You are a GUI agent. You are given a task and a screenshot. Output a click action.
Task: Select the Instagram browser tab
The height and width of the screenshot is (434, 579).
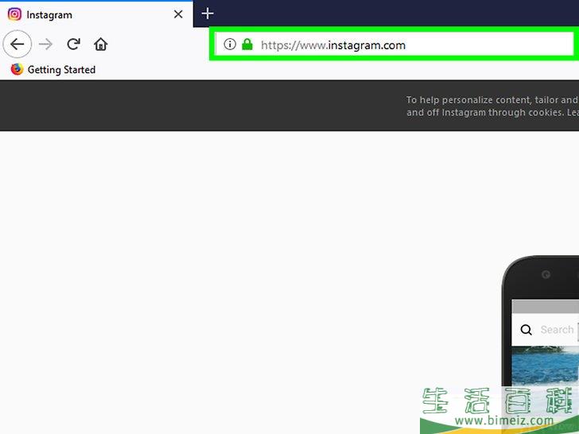[x=96, y=14]
